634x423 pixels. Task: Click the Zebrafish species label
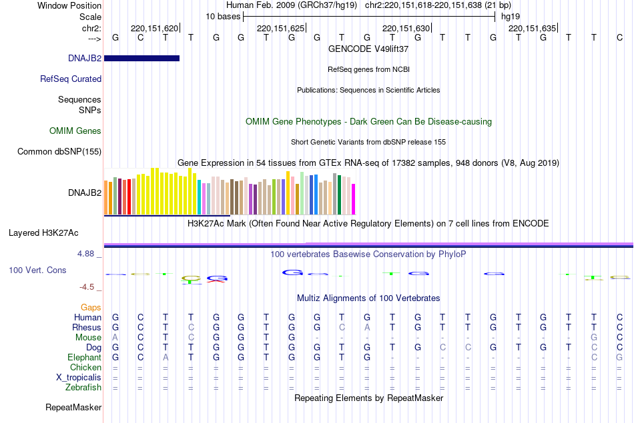click(83, 388)
